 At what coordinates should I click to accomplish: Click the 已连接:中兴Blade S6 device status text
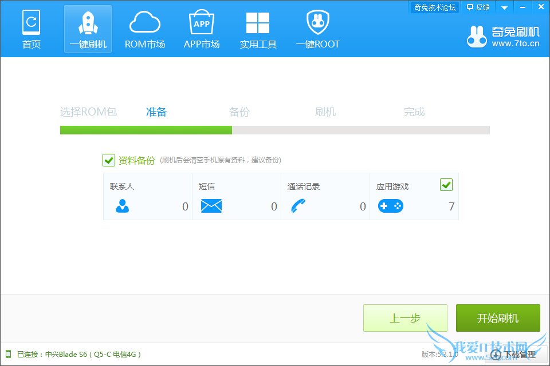[x=79, y=354]
